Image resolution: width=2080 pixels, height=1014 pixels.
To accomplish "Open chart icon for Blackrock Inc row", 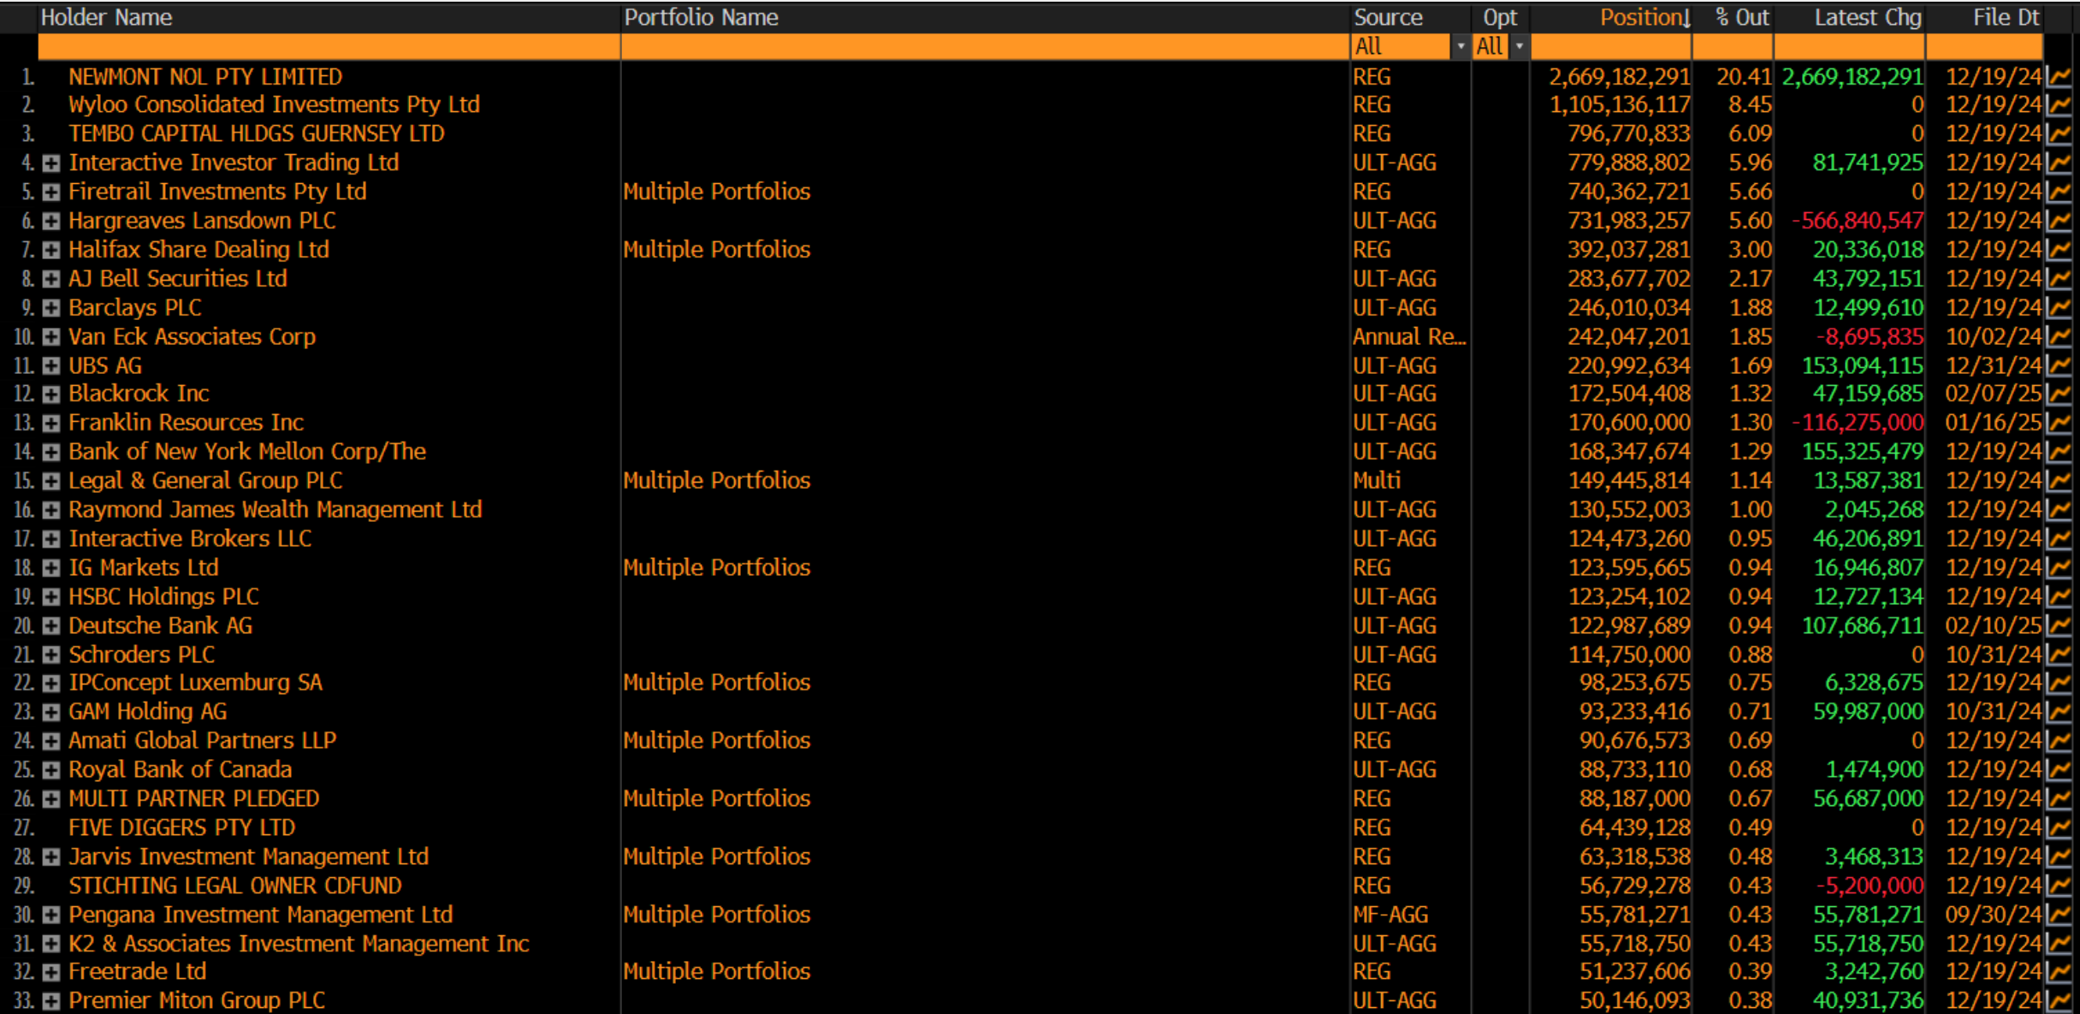I will tap(2059, 394).
